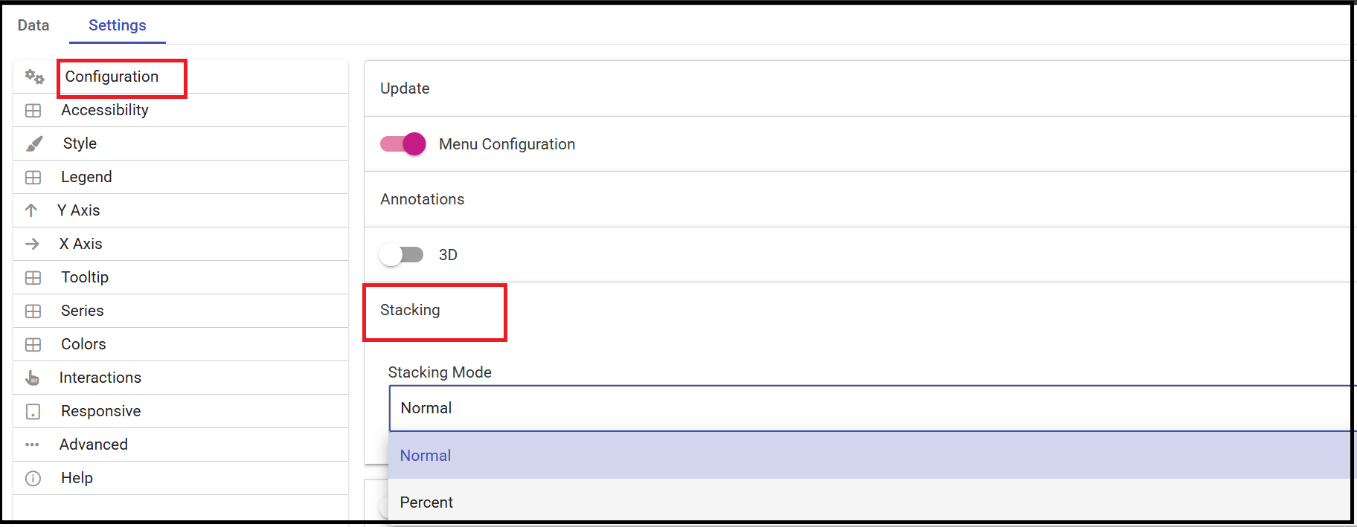Image resolution: width=1357 pixels, height=527 pixels.
Task: Click the grid icon next to Colors
Action: tap(33, 344)
